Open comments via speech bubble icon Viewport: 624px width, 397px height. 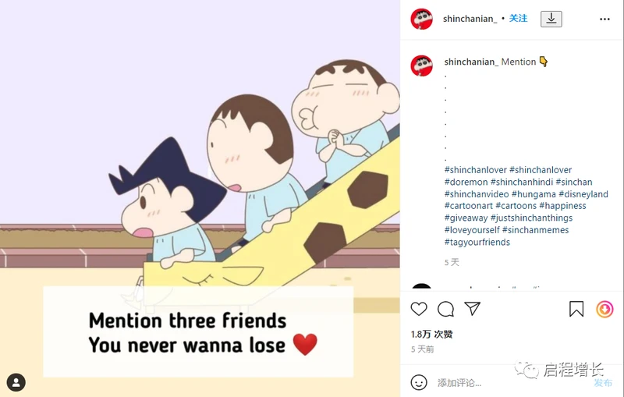click(445, 309)
